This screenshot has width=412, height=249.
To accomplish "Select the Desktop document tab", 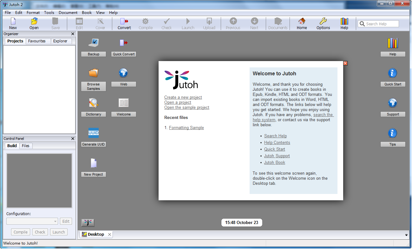I will 96,234.
